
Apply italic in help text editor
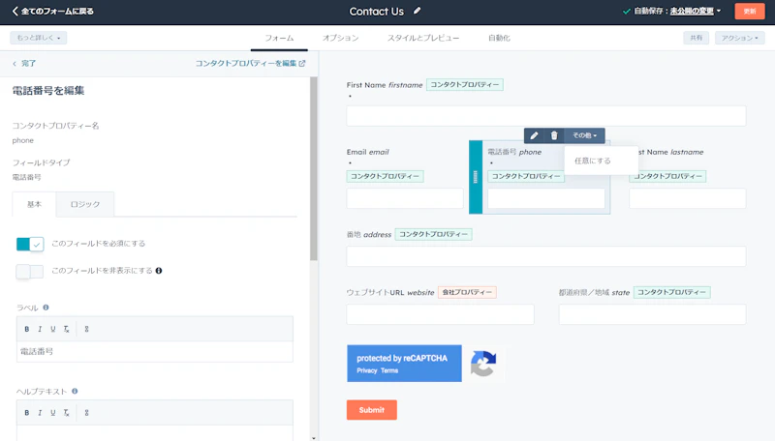[40, 413]
